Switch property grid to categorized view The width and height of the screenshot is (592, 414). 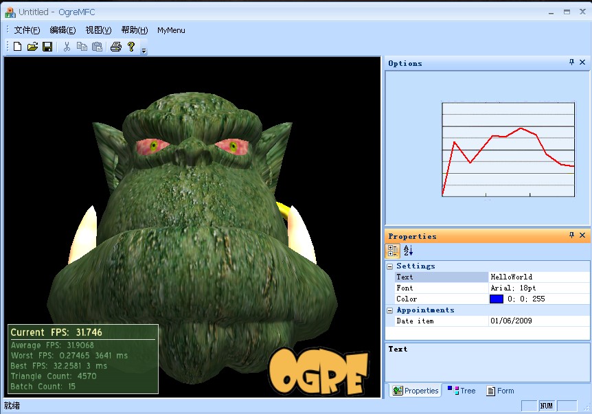[393, 251]
